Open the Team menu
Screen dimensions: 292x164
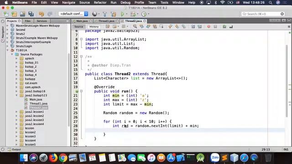tap(152, 3)
